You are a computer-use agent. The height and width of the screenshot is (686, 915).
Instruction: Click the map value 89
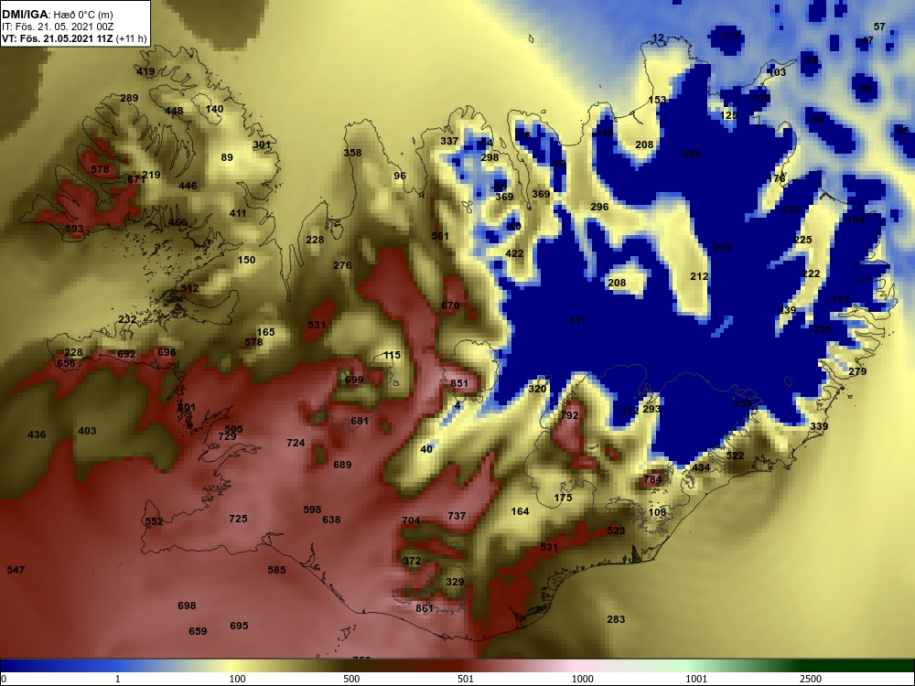[227, 157]
